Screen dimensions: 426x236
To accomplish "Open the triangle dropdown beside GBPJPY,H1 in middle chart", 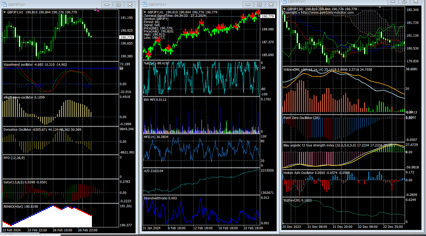I will [x=145, y=12].
